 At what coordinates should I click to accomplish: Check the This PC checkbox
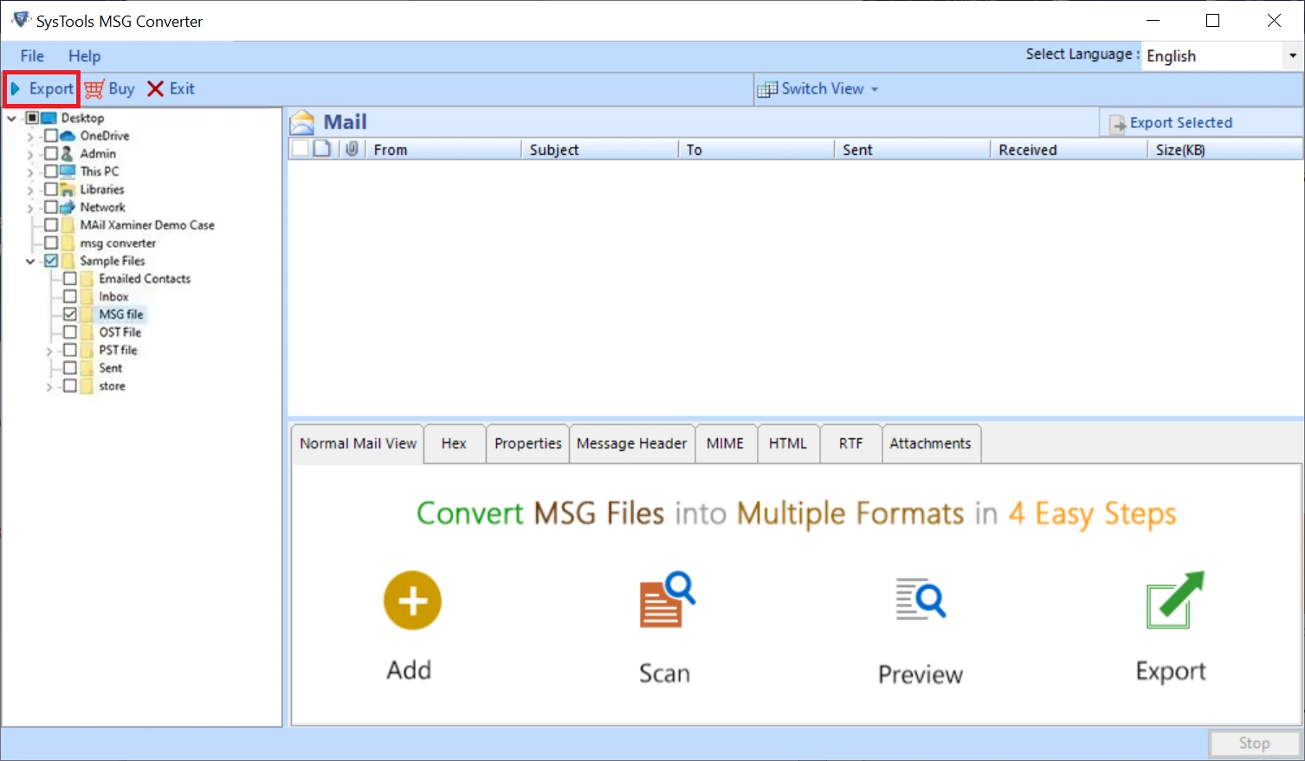click(x=51, y=171)
